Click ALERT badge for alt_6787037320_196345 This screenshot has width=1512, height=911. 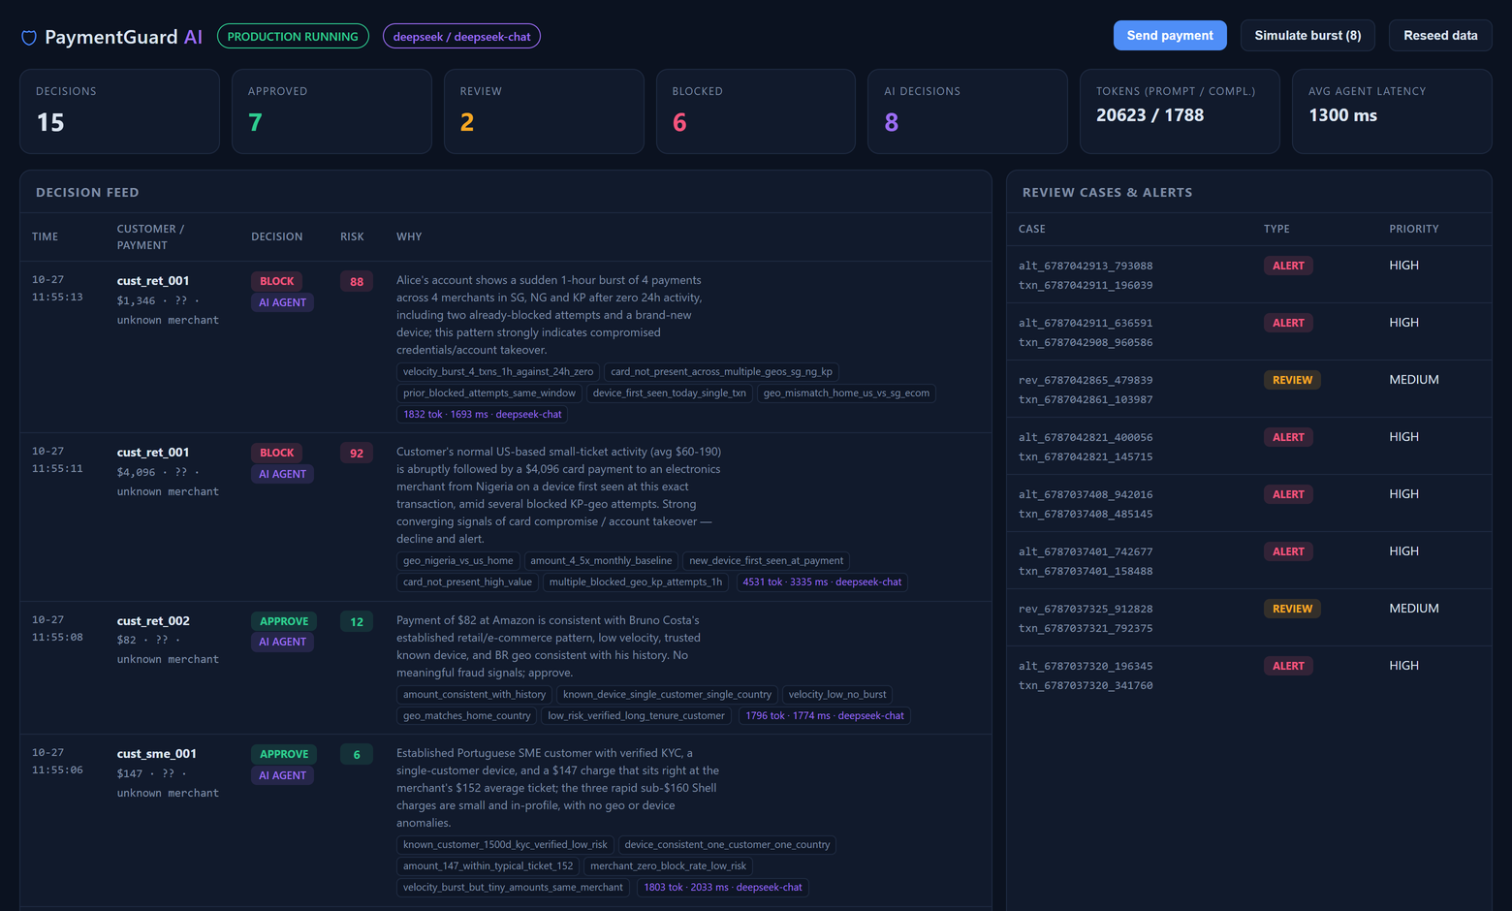pyautogui.click(x=1288, y=666)
